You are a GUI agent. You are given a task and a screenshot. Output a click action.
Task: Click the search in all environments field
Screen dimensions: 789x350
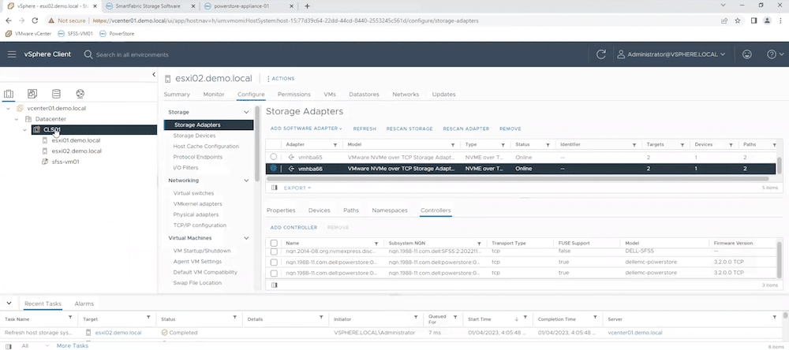coord(133,54)
